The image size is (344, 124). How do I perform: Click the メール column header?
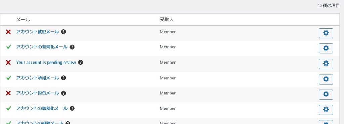pos(23,20)
